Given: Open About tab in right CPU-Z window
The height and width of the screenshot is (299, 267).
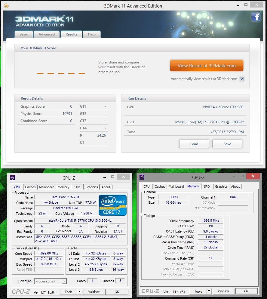Looking at the screenshot, I should (x=235, y=186).
